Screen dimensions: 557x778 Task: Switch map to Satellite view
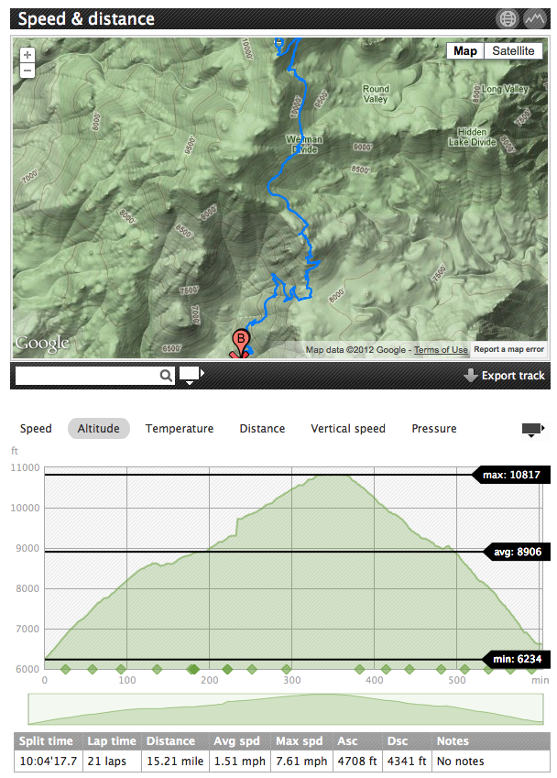click(513, 51)
